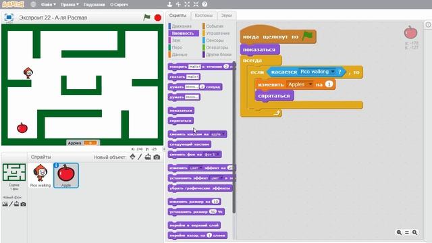This screenshot has width=432, height=243.
Task: Open the Правка menu
Action: [70, 5]
